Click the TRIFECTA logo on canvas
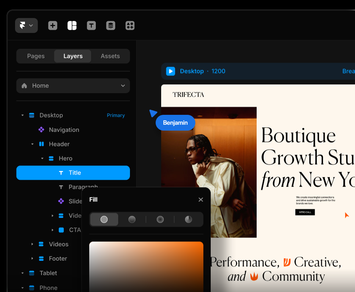Viewport: 355px width, 292px height. pos(188,95)
